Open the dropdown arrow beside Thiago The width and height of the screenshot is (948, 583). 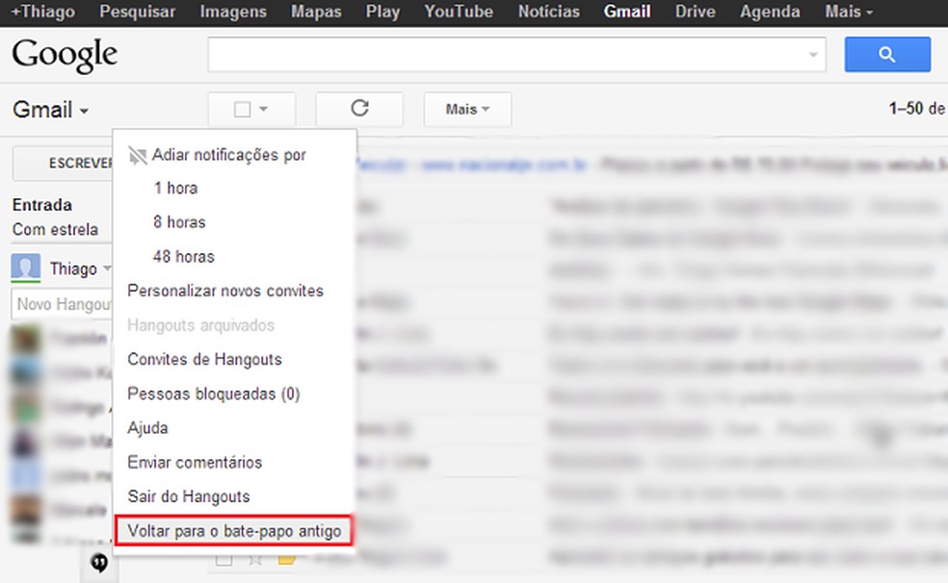[x=106, y=267]
